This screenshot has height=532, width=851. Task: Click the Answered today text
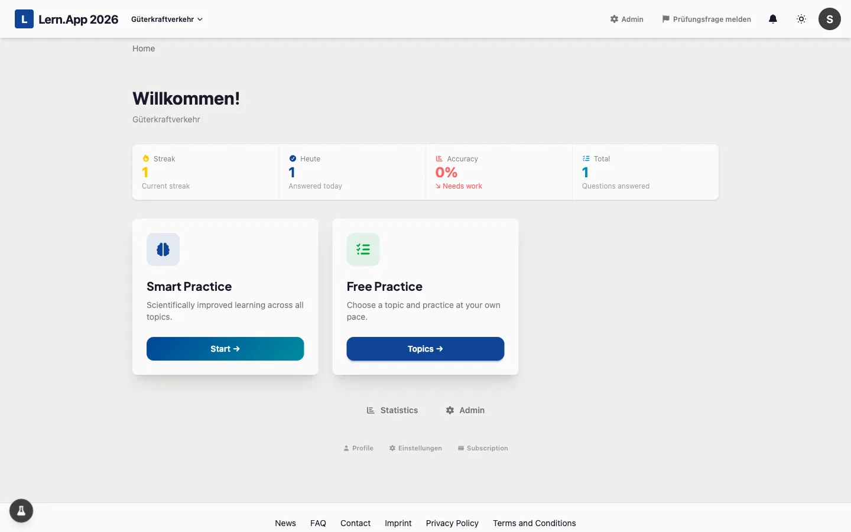click(x=315, y=186)
